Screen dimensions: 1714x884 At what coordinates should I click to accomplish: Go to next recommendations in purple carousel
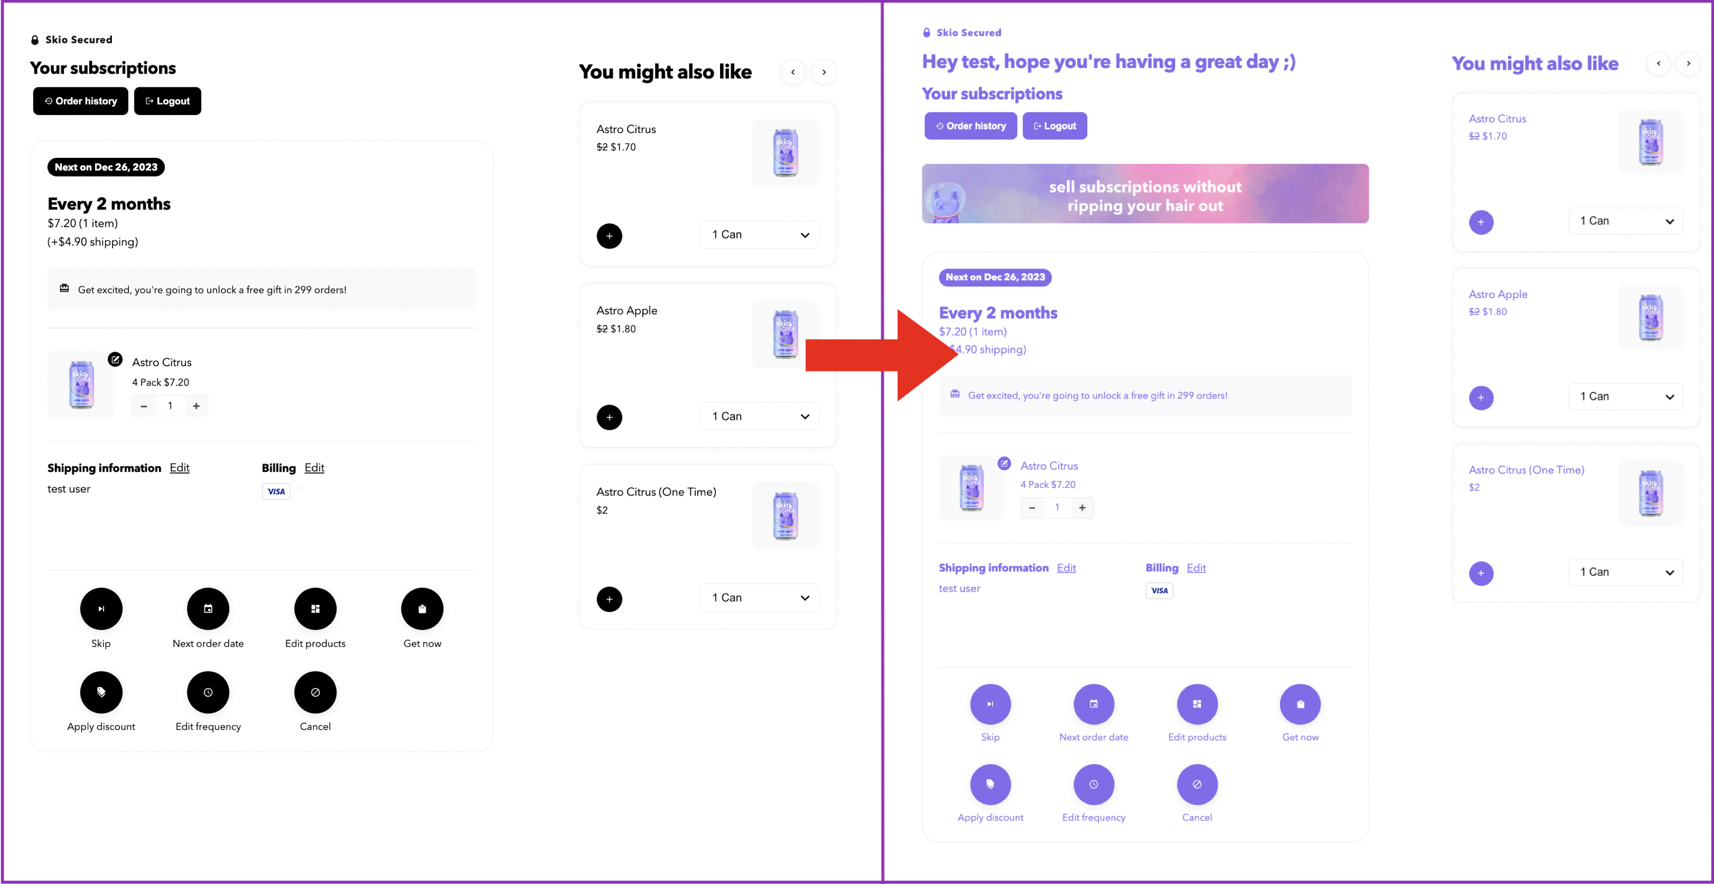click(x=1688, y=64)
